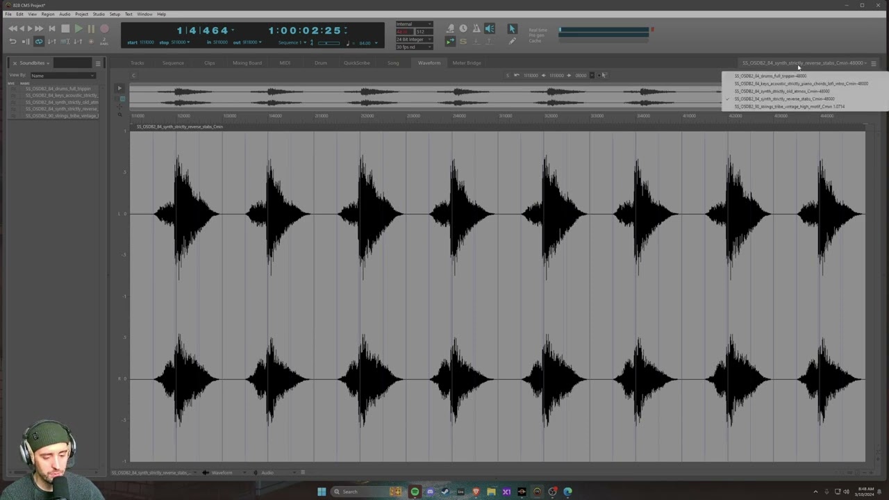The width and height of the screenshot is (889, 500).
Task: Toggle the countoff 2 BARS option
Action: pos(104,42)
